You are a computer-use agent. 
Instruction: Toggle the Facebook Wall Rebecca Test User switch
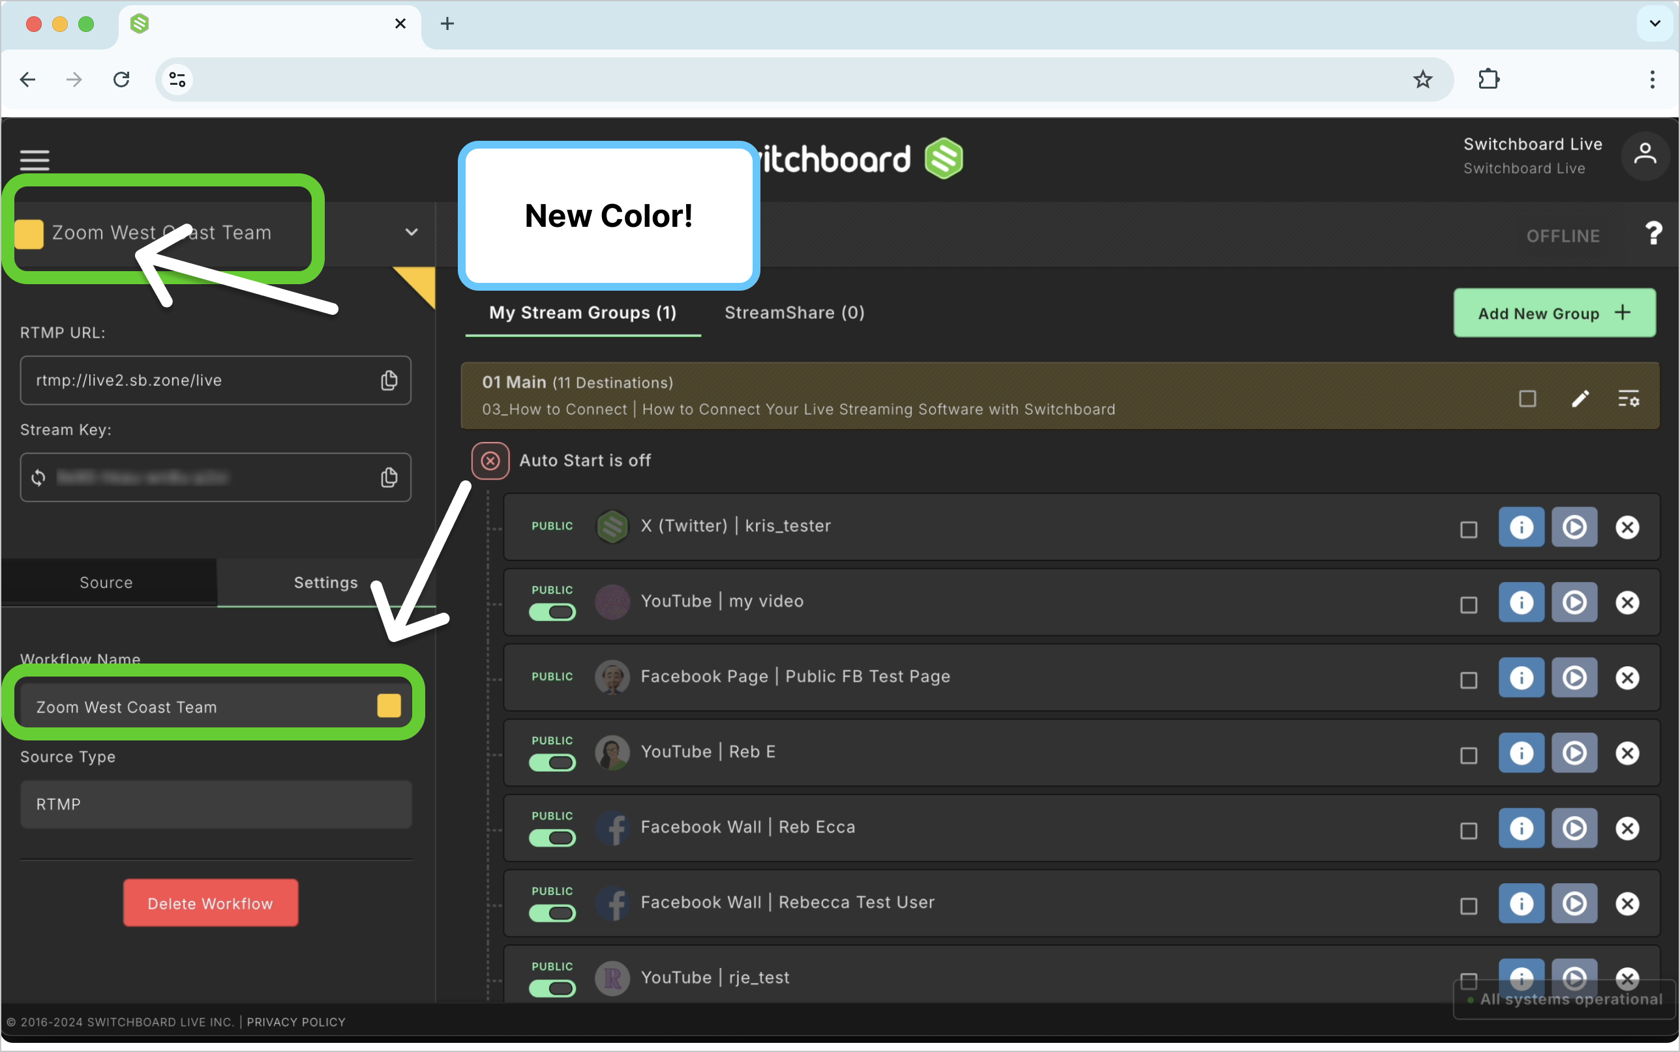point(552,913)
